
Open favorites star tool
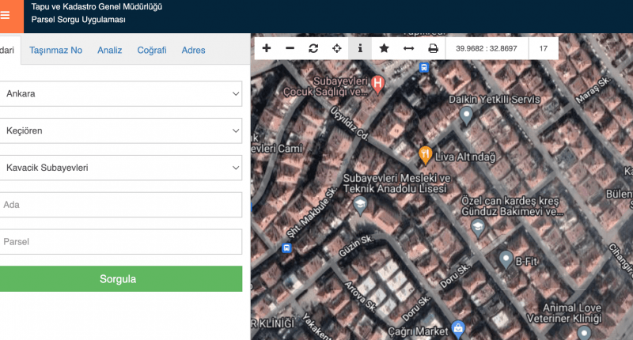tap(384, 48)
